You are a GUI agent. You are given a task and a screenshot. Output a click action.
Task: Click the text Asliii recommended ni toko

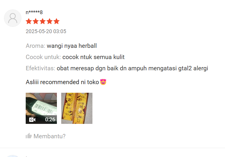[x=62, y=82]
